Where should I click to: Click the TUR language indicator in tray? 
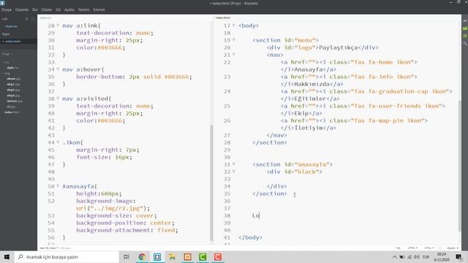pyautogui.click(x=426, y=256)
